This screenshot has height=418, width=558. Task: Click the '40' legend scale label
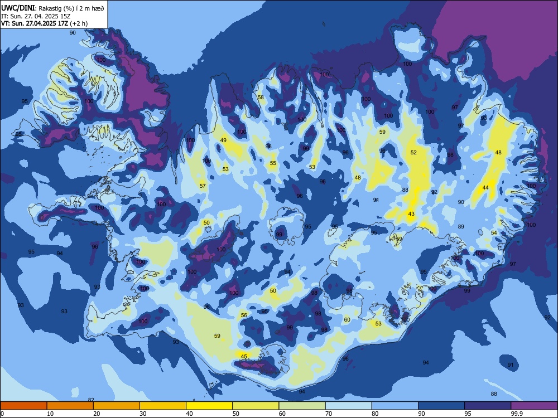(190, 414)
